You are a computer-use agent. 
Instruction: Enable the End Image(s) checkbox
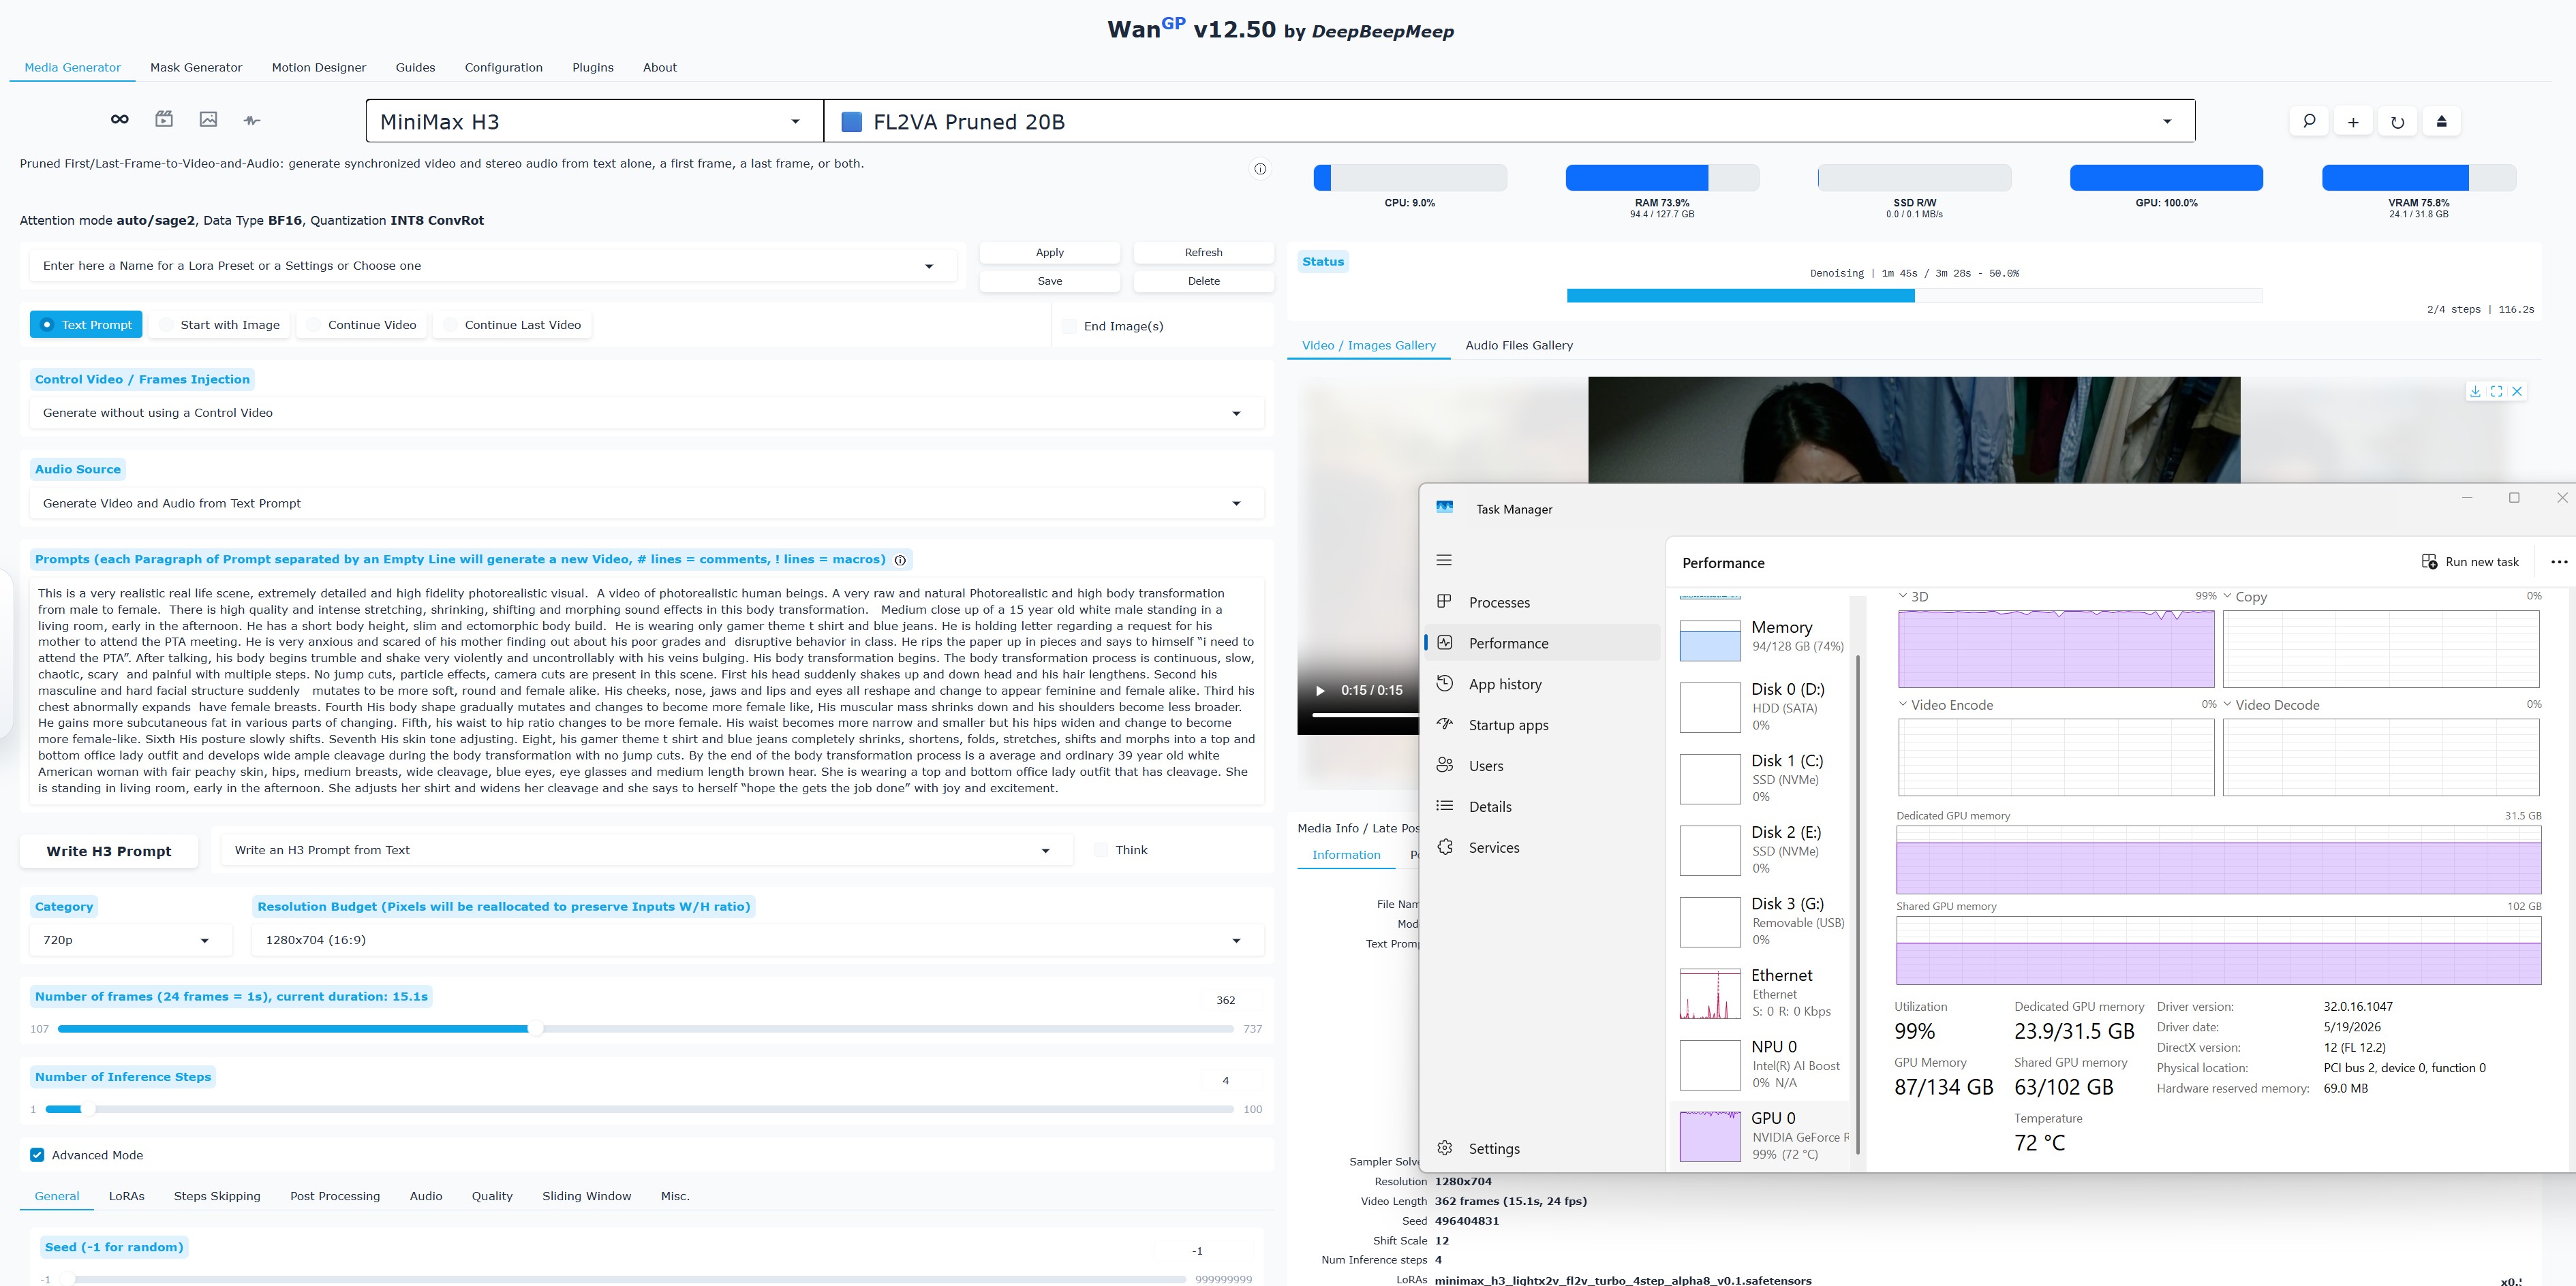1070,326
